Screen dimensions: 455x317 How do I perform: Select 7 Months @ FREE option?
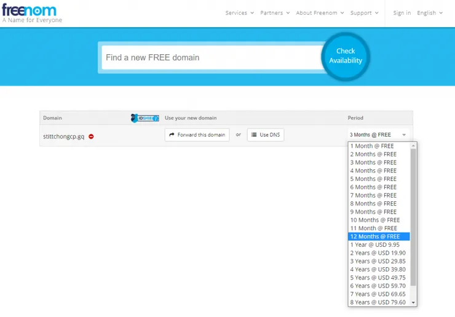pos(379,195)
